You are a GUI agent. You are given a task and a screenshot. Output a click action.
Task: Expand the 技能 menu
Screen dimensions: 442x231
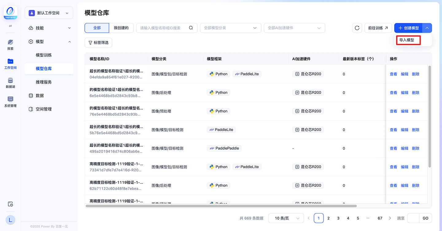49,28
